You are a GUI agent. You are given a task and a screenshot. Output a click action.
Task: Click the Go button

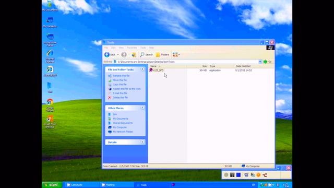tap(268, 62)
